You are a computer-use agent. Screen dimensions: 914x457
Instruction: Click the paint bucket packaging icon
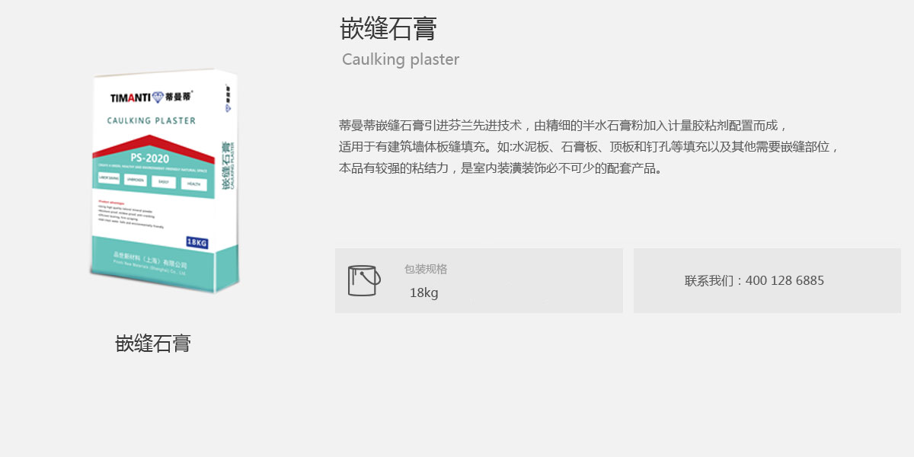pos(364,280)
